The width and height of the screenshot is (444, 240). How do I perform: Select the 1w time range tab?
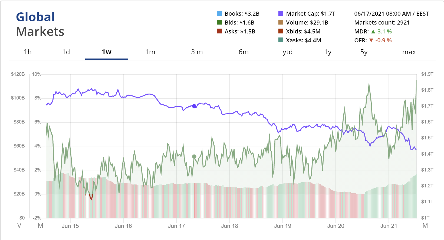point(107,52)
